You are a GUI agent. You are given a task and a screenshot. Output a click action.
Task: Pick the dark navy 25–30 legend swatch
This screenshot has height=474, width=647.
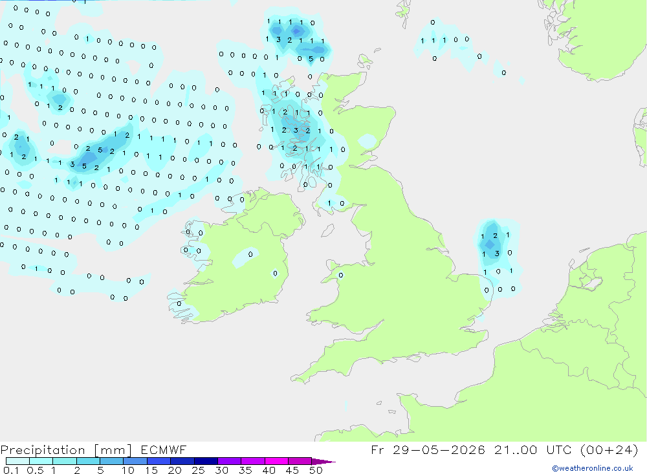point(206,461)
